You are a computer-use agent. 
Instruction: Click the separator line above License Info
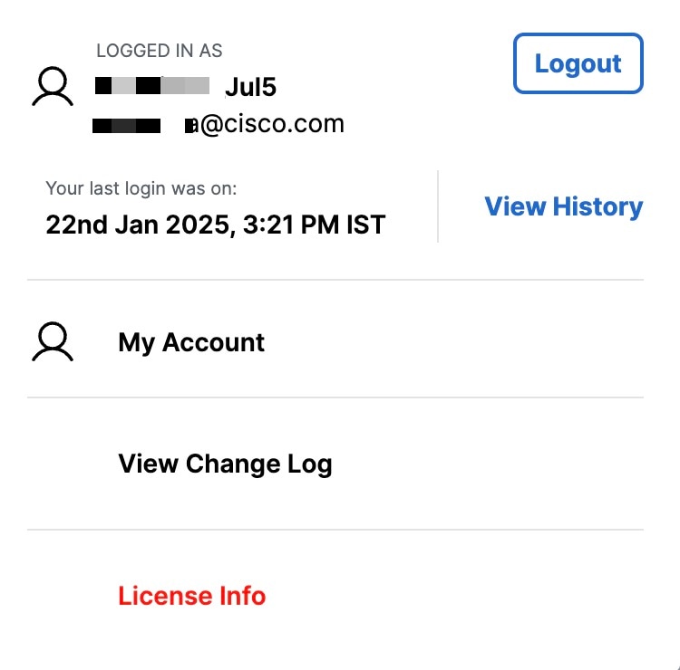click(x=335, y=530)
